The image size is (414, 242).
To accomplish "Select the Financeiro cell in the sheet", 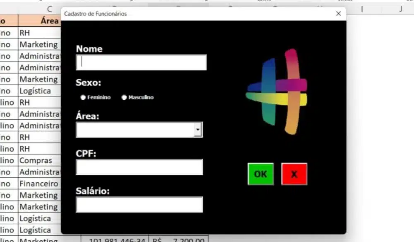I will click(40, 184).
